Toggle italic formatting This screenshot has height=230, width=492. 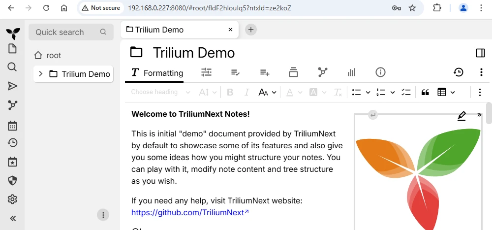(x=246, y=92)
